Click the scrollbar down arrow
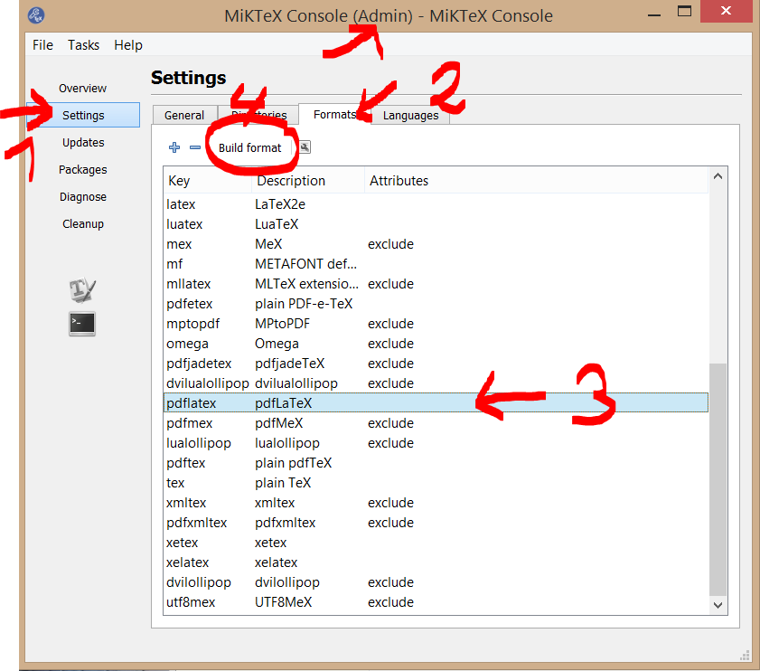The width and height of the screenshot is (760, 671). click(x=718, y=605)
